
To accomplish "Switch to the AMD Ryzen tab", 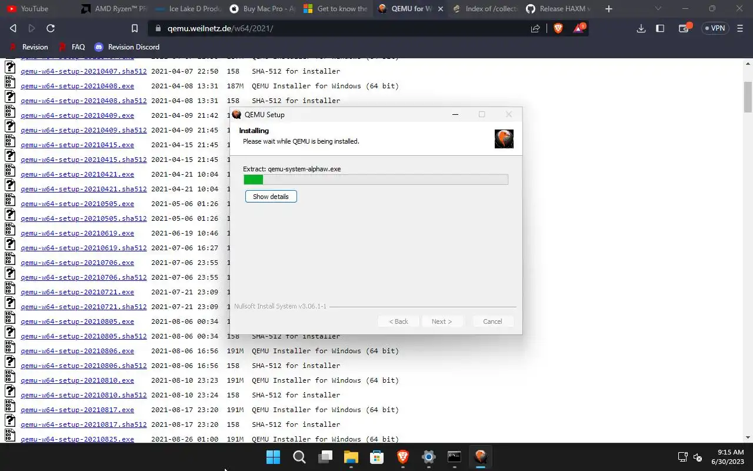I will click(113, 9).
